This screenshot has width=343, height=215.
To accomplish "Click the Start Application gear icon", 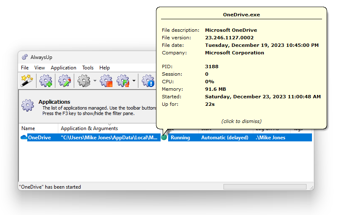I will tap(84, 81).
